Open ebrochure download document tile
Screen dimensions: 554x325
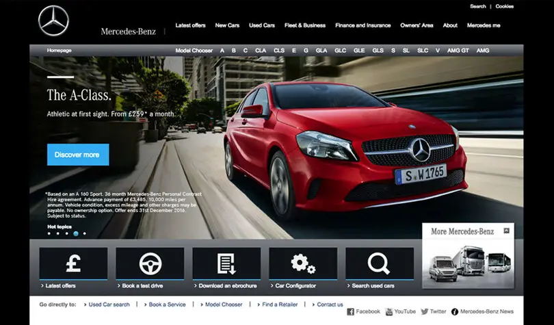coord(226,263)
